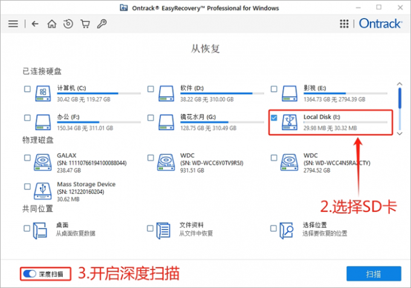Click the GALAX physical disk icon
The image size is (411, 288).
pyautogui.click(x=43, y=162)
